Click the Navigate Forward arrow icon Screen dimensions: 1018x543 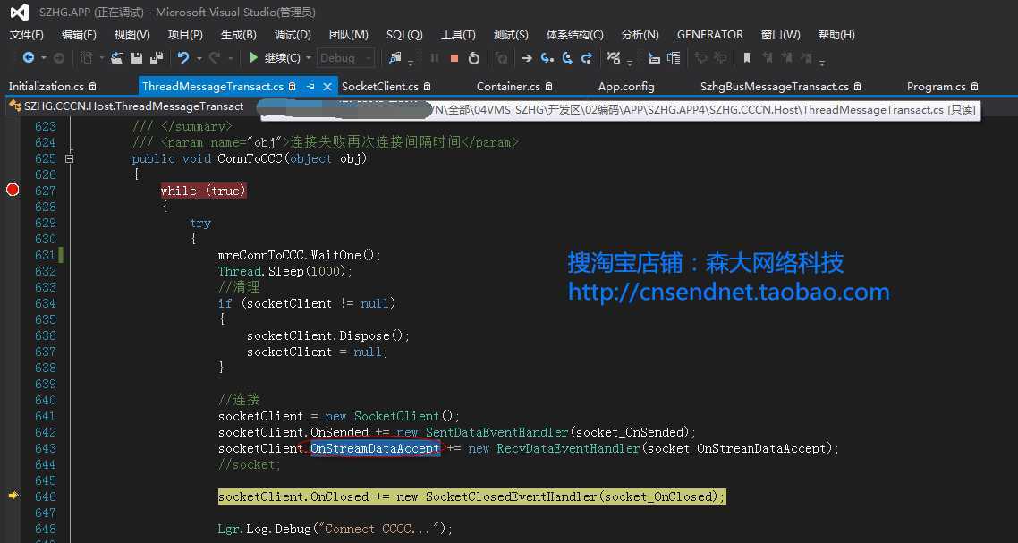tap(59, 58)
